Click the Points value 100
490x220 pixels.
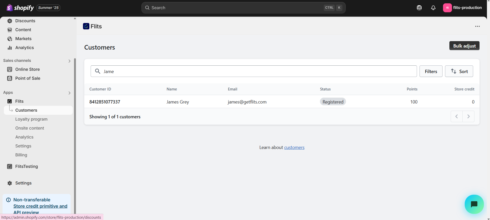[414, 102]
